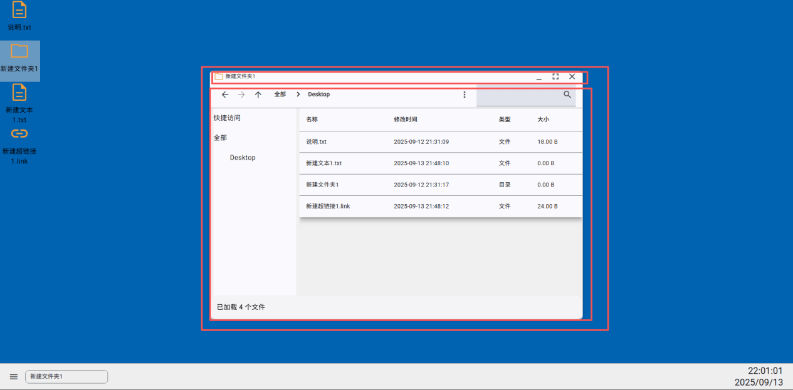793x390 pixels.
Task: Expand the 快捷访问 sidebar section
Action: 226,118
